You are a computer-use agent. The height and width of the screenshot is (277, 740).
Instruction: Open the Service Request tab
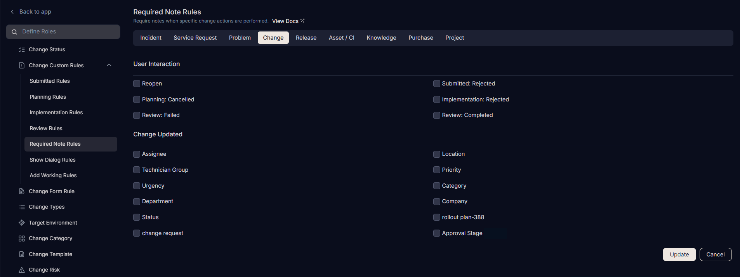click(x=195, y=38)
